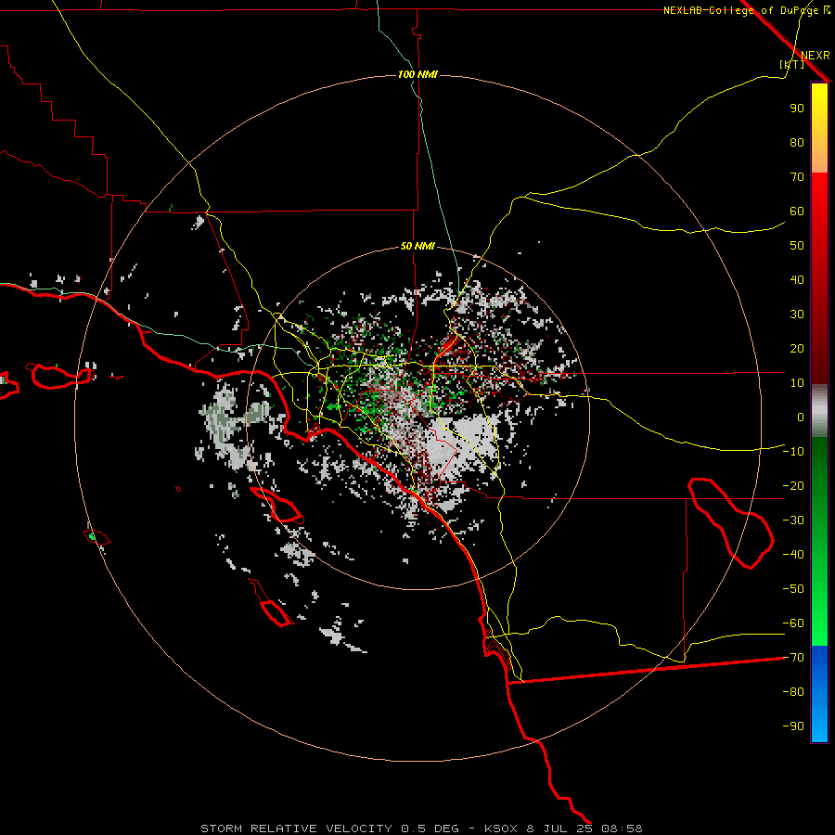
Task: Click the positive 30 scale value
Action: pyautogui.click(x=797, y=315)
